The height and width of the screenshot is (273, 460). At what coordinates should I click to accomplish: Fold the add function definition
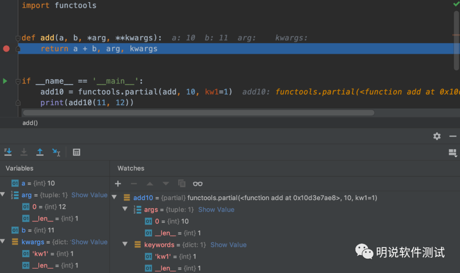18,38
